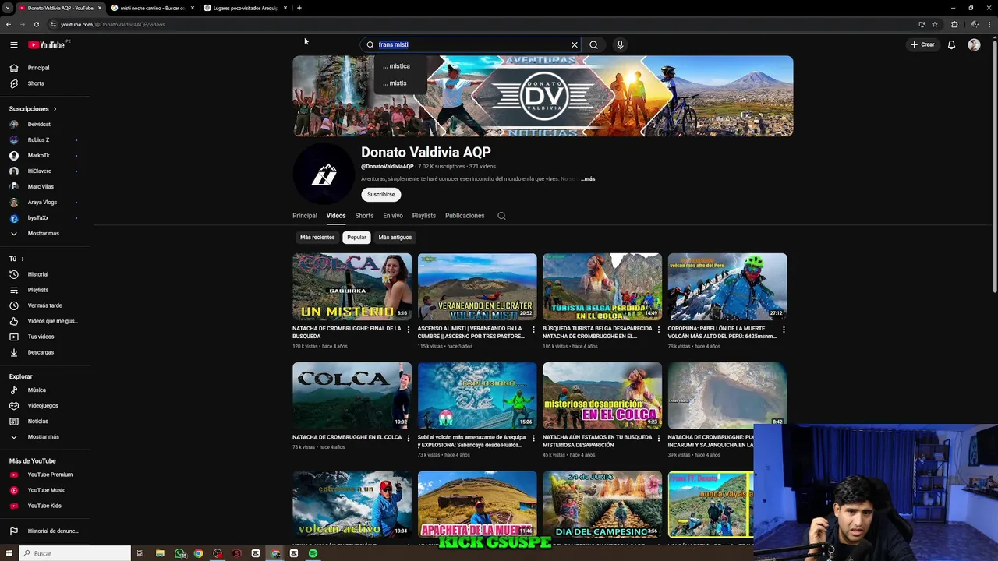Open Chrome extensions puzzle icon

tap(954, 24)
